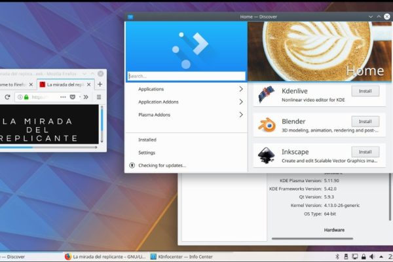Install Kdenlive

[x=365, y=91]
